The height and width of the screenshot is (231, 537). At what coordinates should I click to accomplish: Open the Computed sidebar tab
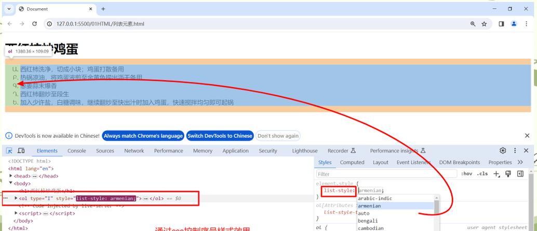coord(352,162)
